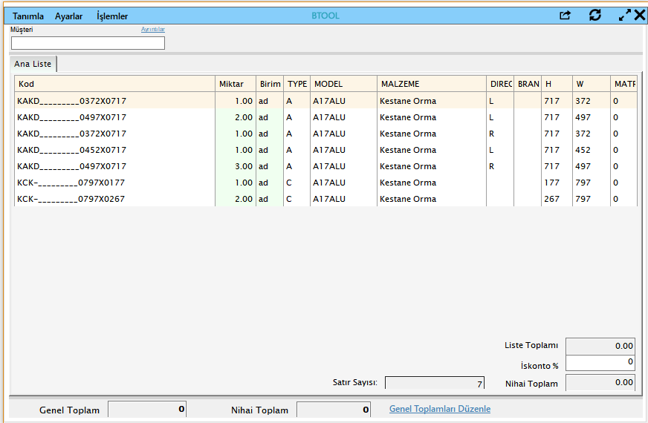Screen dimensions: 648x423
Task: Click the export/share icon in title bar
Action: [x=565, y=16]
